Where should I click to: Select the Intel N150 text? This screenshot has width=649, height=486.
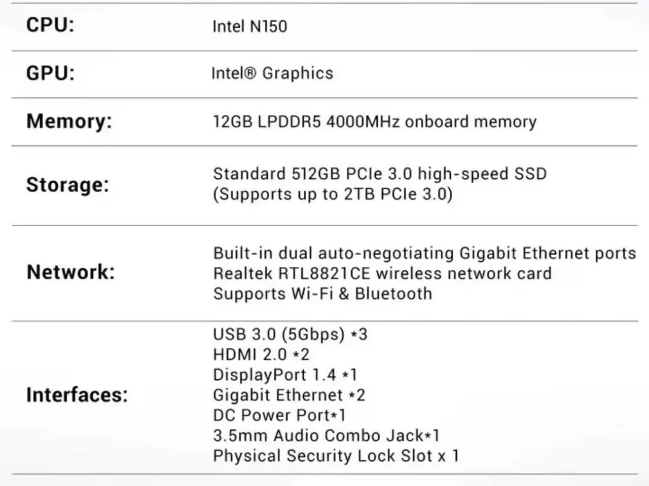tap(250, 26)
